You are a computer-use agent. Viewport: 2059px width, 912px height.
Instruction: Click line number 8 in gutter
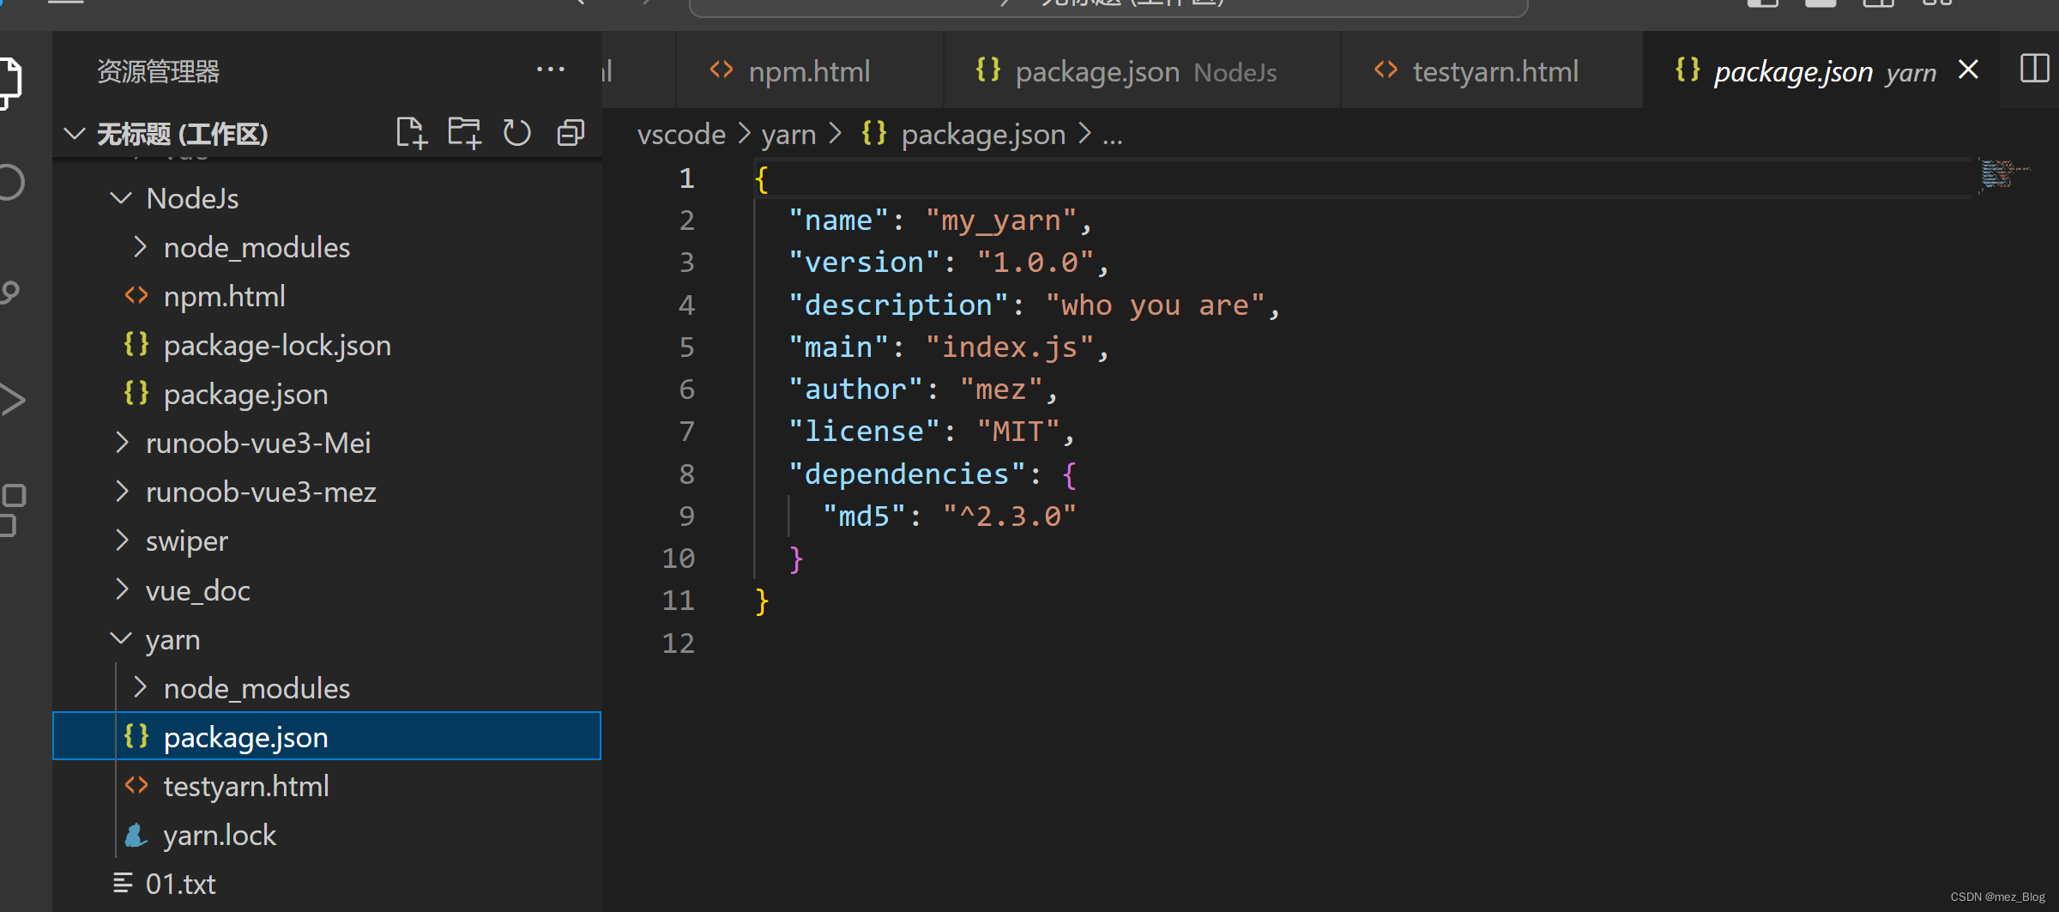pos(686,474)
